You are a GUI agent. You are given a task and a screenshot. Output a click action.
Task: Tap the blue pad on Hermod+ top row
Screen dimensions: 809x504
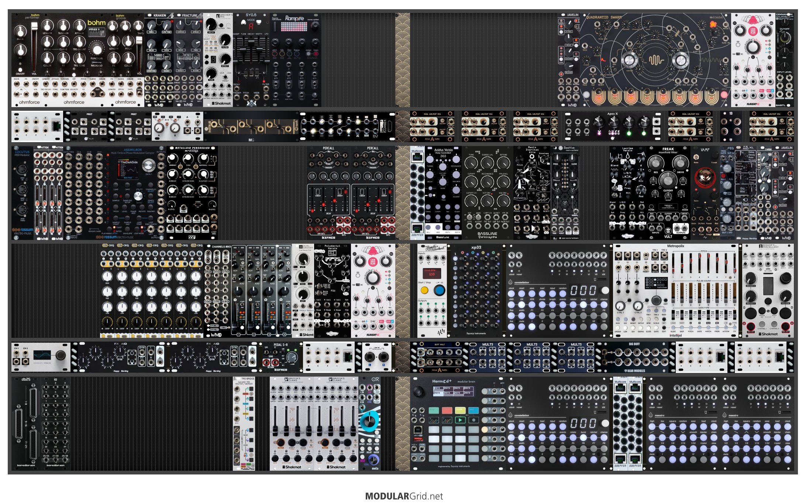[474, 410]
